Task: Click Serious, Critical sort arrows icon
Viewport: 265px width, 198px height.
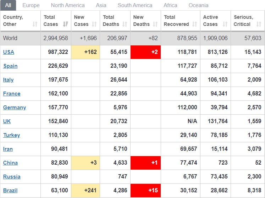Action: coord(259,24)
